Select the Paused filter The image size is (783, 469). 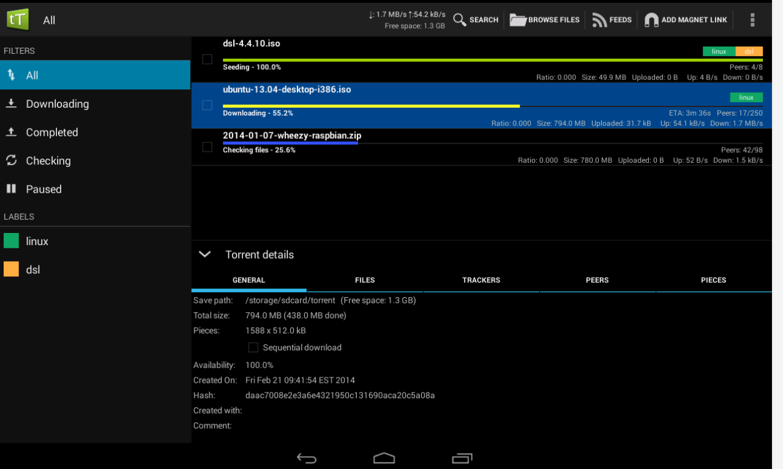coord(95,189)
